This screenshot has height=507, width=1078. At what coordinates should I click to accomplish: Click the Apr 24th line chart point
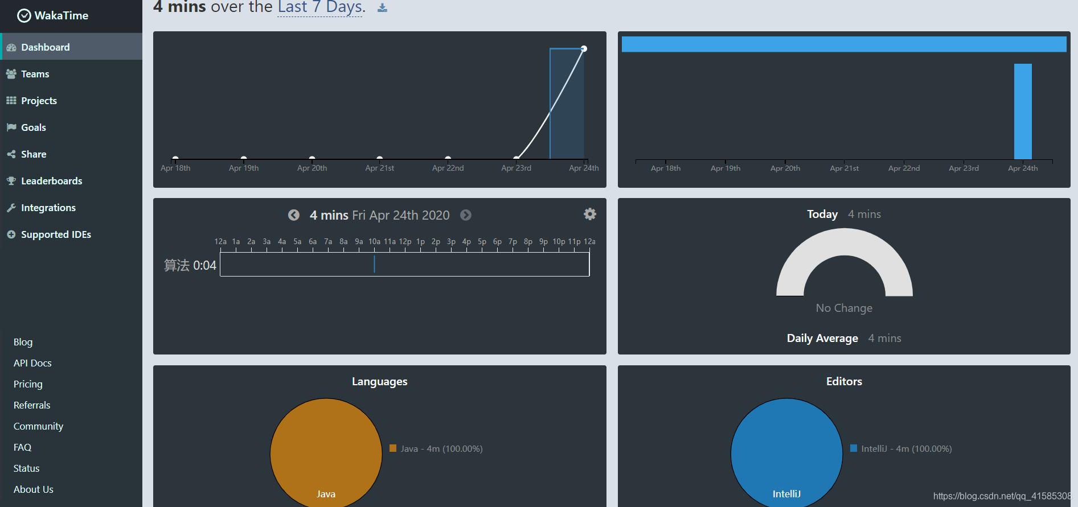[584, 49]
